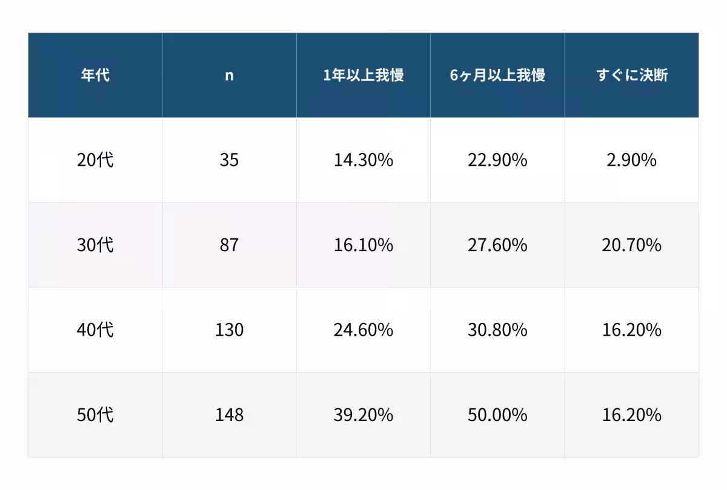Select the 6ヶ月以上我慢 header cell

(x=497, y=76)
